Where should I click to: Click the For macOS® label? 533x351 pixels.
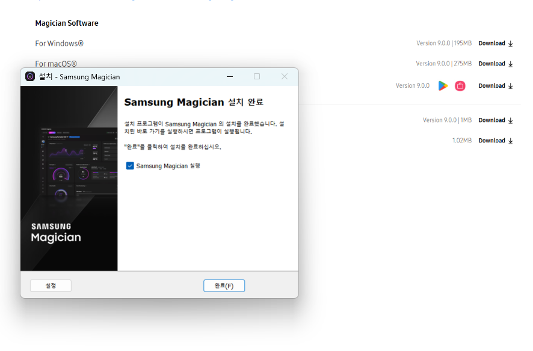pos(56,64)
